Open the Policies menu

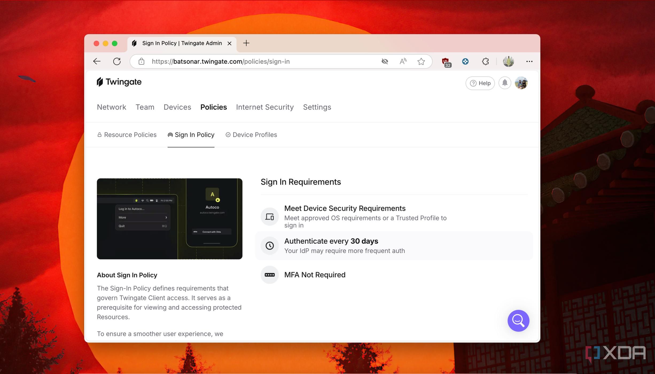pyautogui.click(x=213, y=107)
